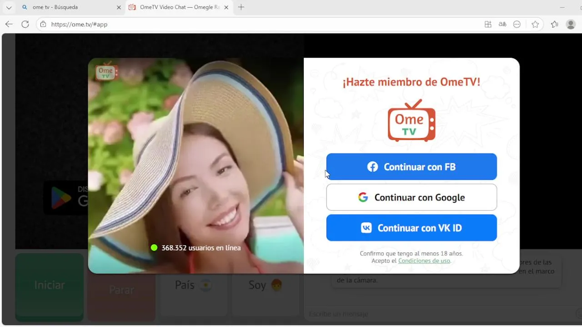
Task: Click the translate page icon
Action: coord(502,25)
